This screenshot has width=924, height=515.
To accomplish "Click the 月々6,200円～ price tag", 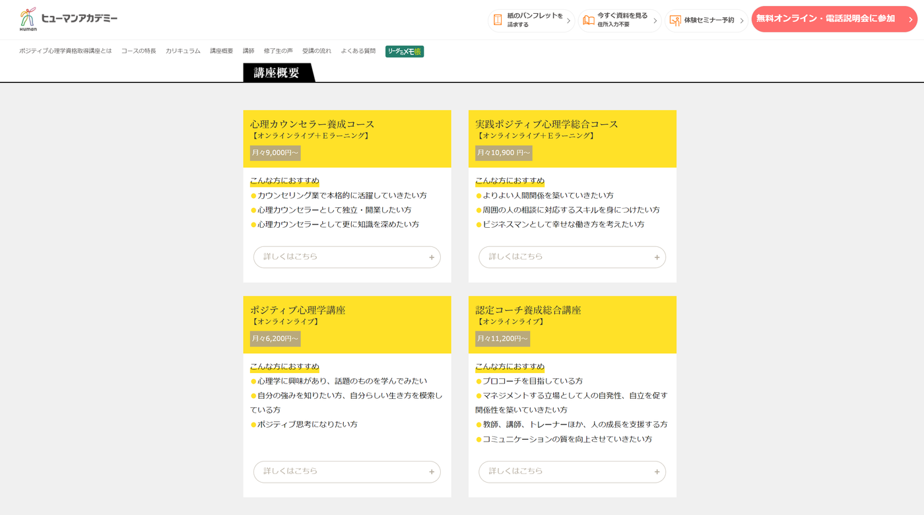I will pyautogui.click(x=275, y=339).
